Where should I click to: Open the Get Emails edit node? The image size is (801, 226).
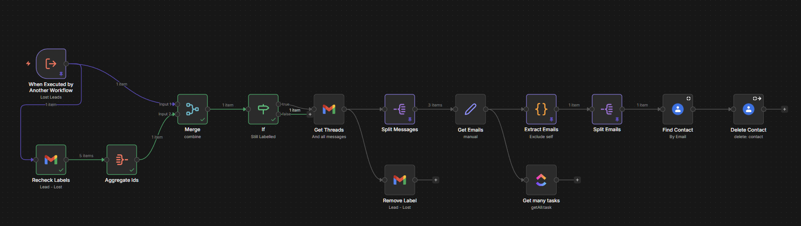click(x=471, y=109)
